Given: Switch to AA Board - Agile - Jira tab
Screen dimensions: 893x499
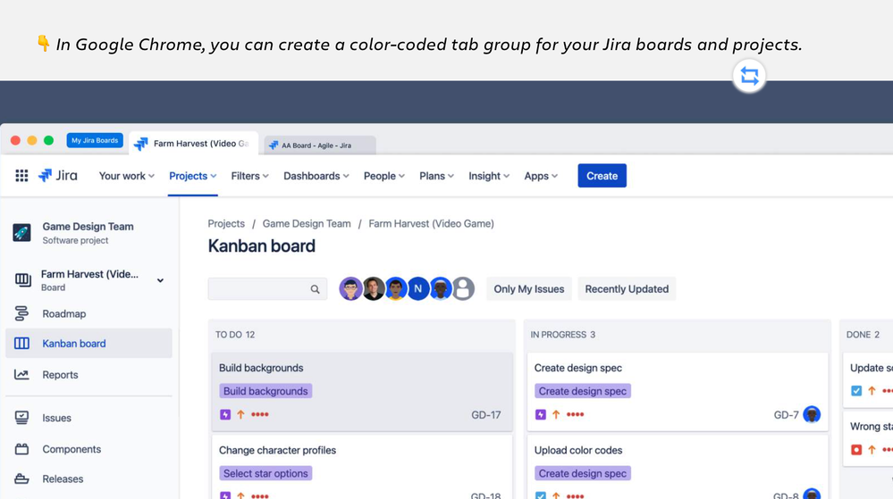Looking at the screenshot, I should click(x=319, y=146).
